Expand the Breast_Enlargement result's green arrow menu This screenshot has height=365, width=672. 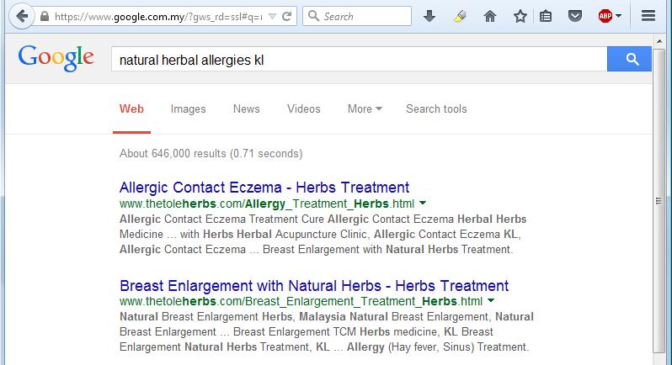point(491,301)
